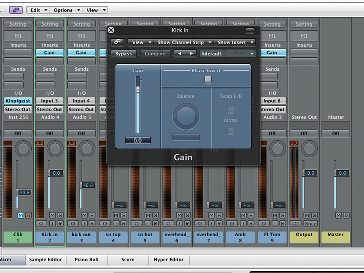Open the mixer View dropdown menu
Viewport: 364px width, 273px height.
[x=95, y=10]
